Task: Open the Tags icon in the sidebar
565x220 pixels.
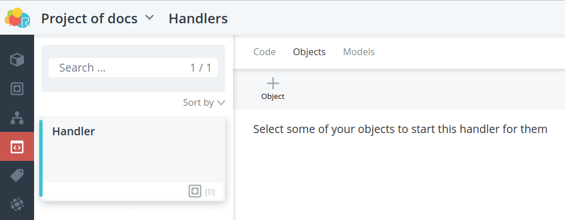Action: (x=17, y=176)
